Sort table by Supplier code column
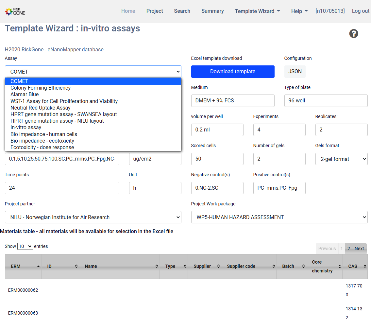This screenshot has height=329, width=371. [x=248, y=267]
